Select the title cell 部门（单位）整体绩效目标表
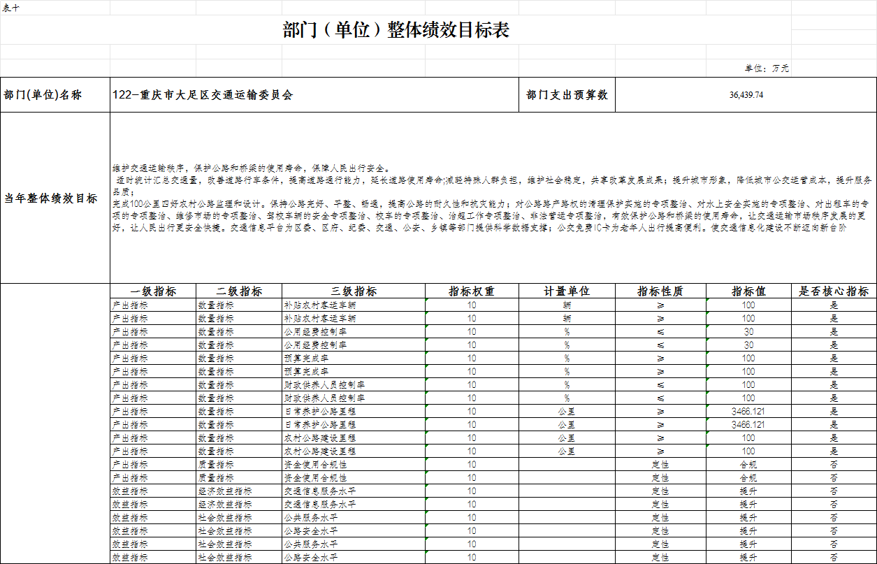877x564 pixels. pyautogui.click(x=396, y=30)
